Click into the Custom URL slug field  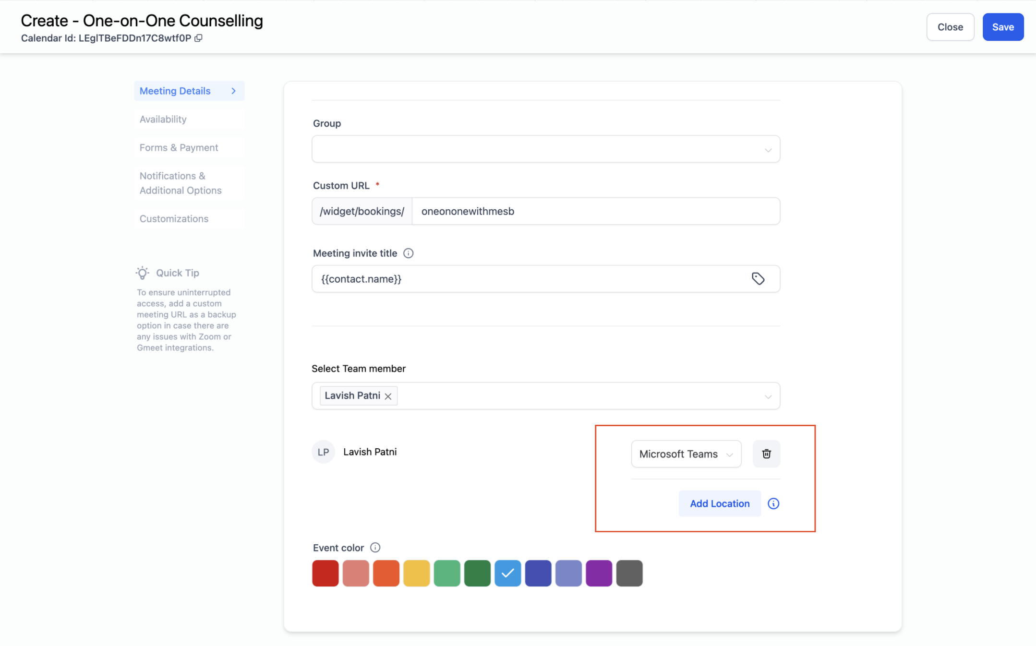tap(595, 212)
